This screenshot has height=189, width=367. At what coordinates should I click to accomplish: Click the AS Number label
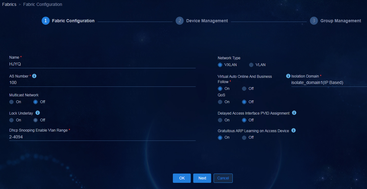tap(19, 76)
